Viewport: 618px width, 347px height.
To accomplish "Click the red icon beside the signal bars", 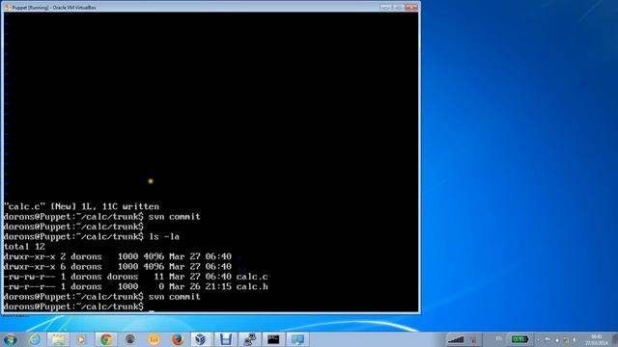I will [x=474, y=339].
